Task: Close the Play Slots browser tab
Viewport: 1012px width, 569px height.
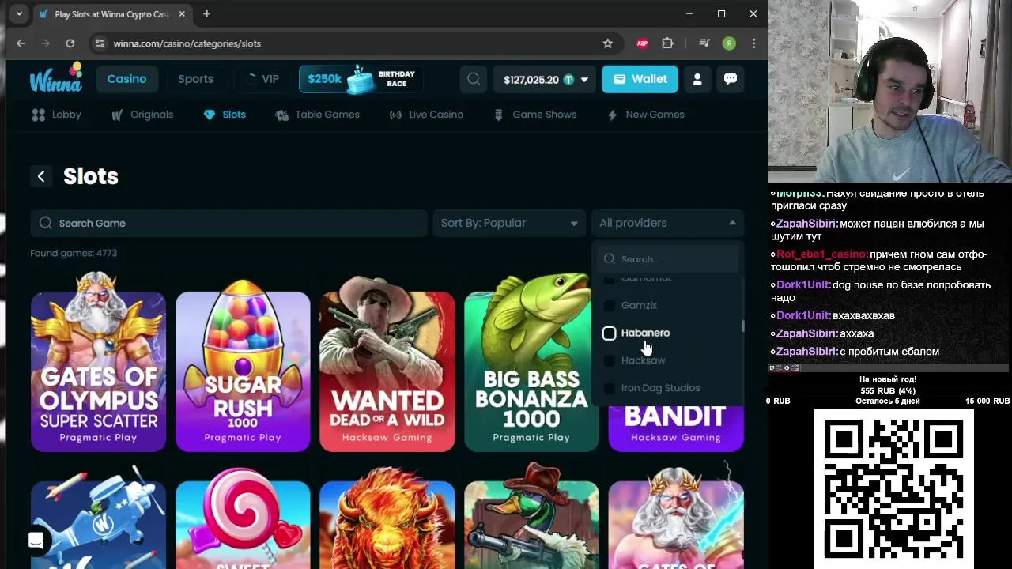Action: pos(182,14)
